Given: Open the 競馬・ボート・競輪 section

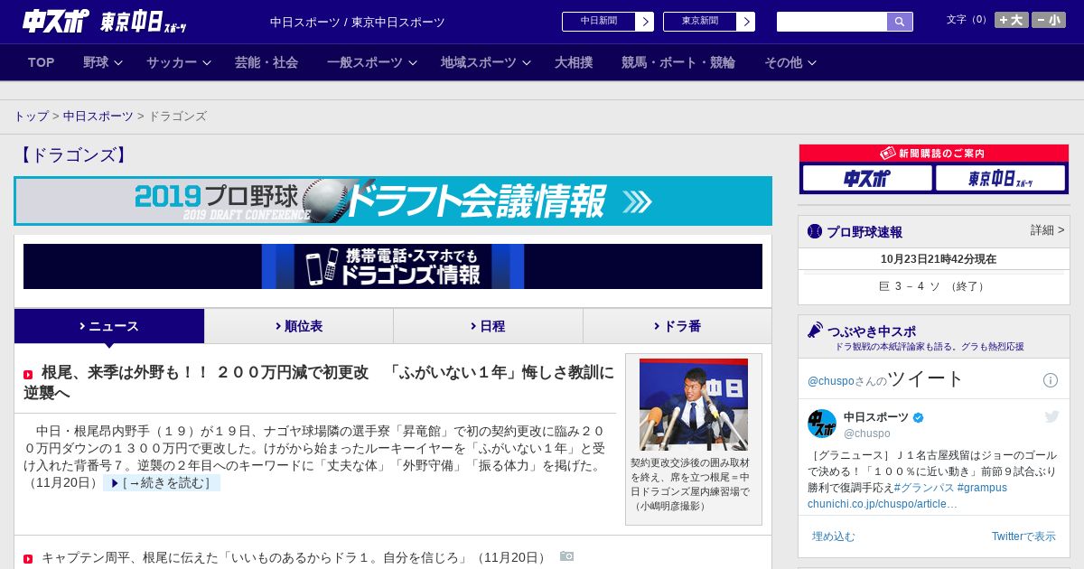Looking at the screenshot, I should [x=678, y=62].
